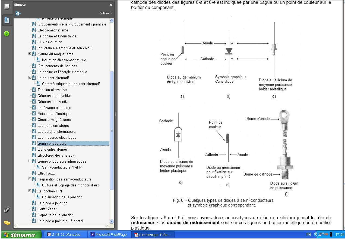Screen dimensions: 345x239
Task: Collapse Semi-conducteurs intrinsèques bookmark node
Action: 30,161
